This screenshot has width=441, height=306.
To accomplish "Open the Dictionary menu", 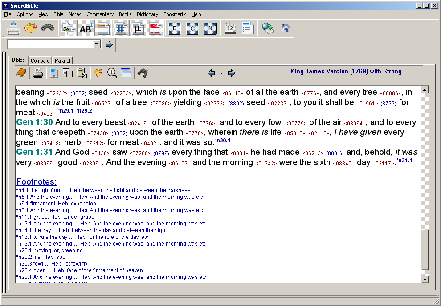I will (x=147, y=14).
